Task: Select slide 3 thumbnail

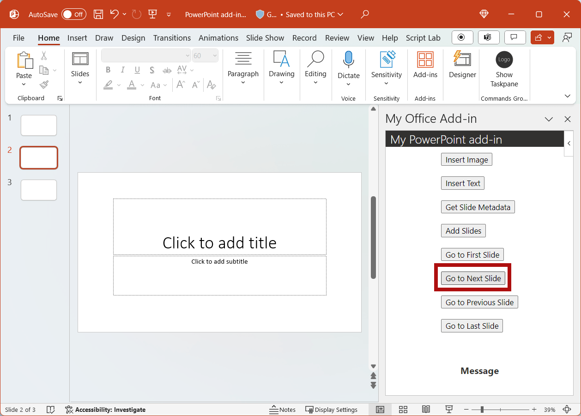Action: [39, 190]
